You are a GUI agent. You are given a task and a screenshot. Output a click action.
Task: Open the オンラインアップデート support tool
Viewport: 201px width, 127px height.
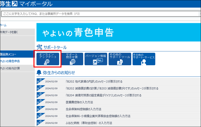[48, 59]
